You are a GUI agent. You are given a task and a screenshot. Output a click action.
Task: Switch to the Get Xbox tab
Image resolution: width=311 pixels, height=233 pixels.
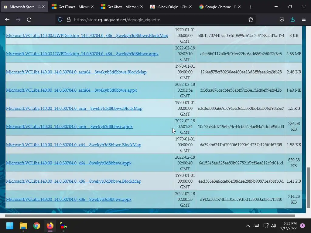coord(122,7)
